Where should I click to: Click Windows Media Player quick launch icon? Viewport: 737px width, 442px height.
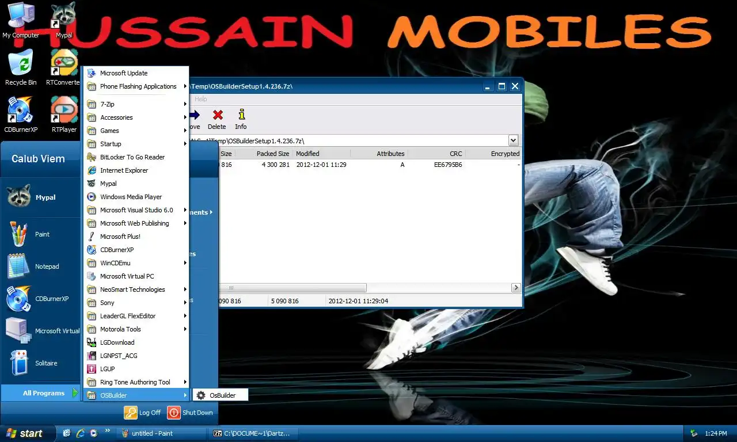click(x=93, y=433)
